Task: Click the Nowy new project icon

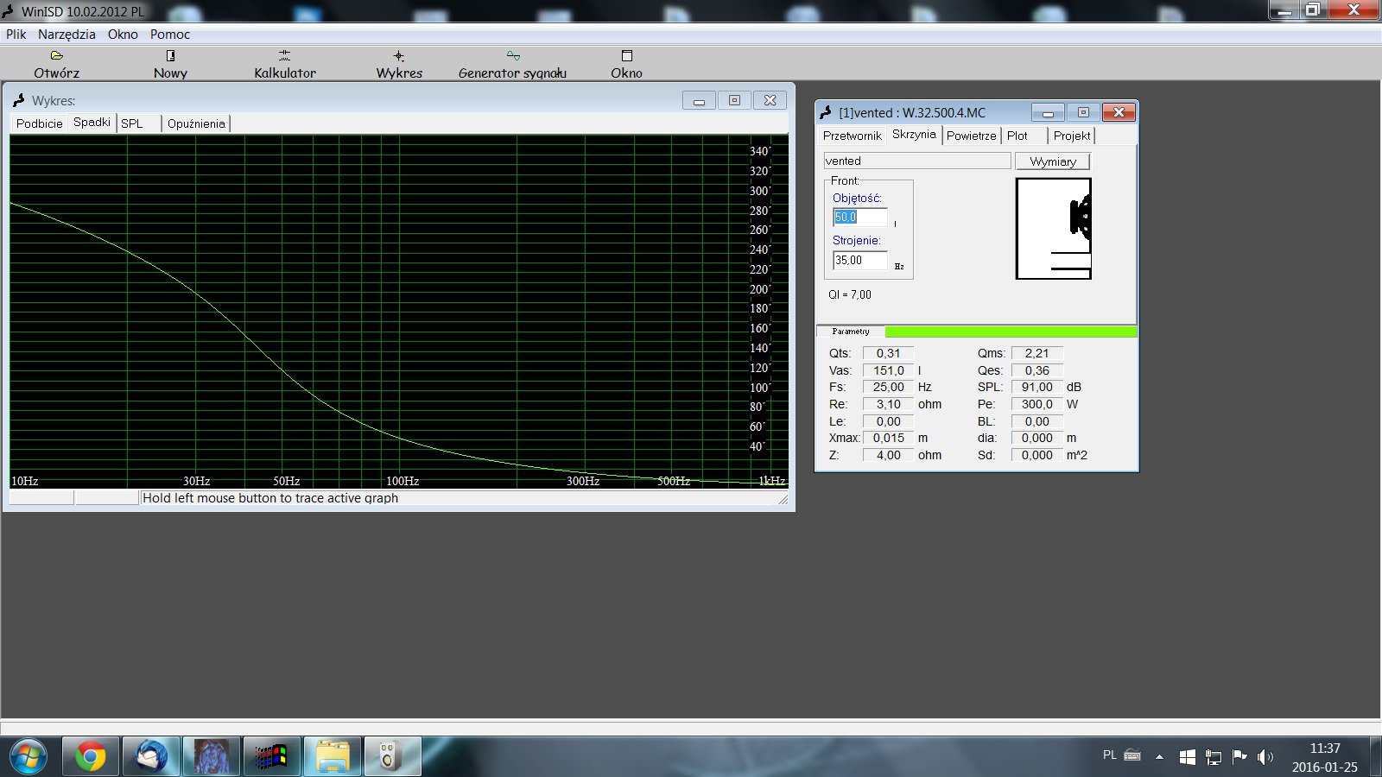Action: coord(170,56)
